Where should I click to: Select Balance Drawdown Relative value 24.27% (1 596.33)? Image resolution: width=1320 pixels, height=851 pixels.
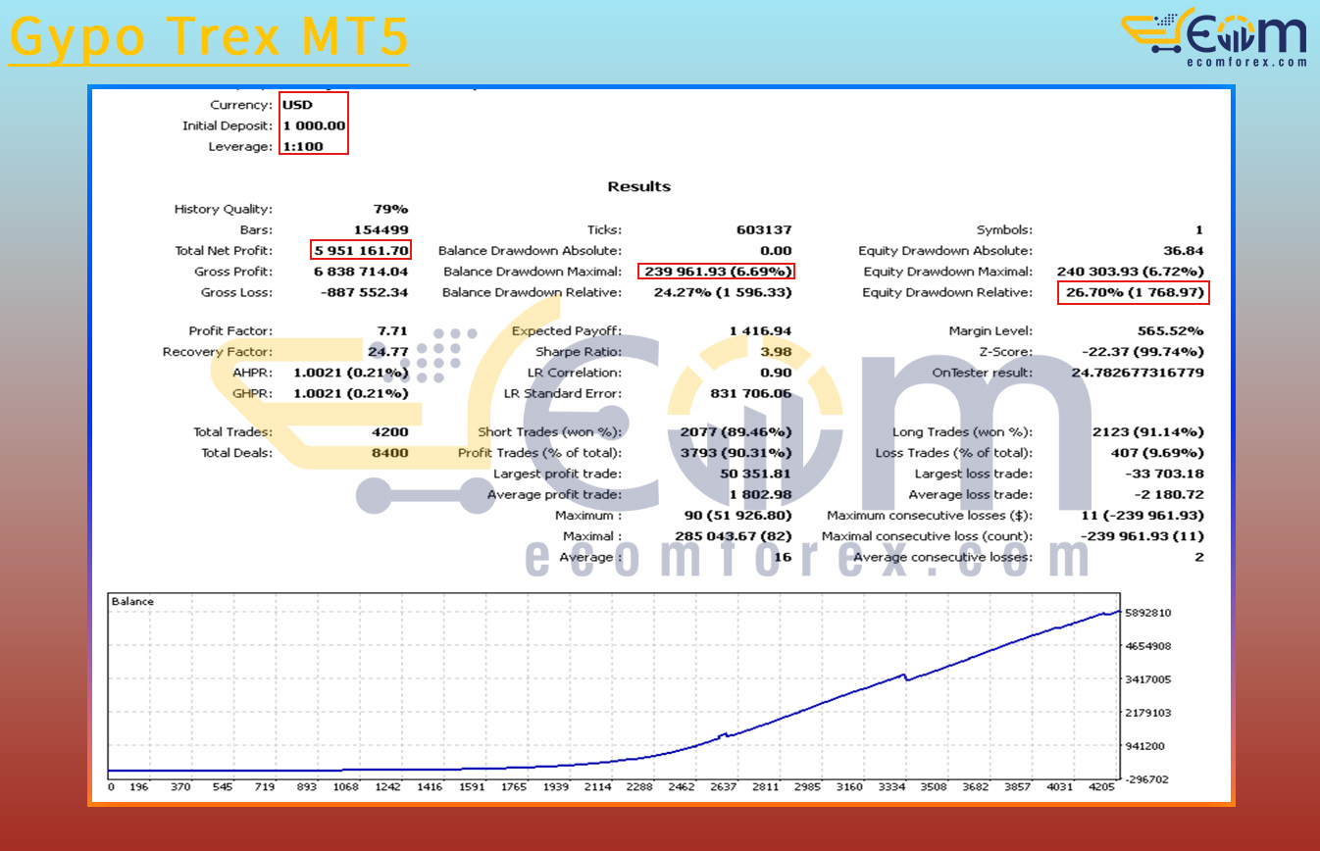coord(723,292)
